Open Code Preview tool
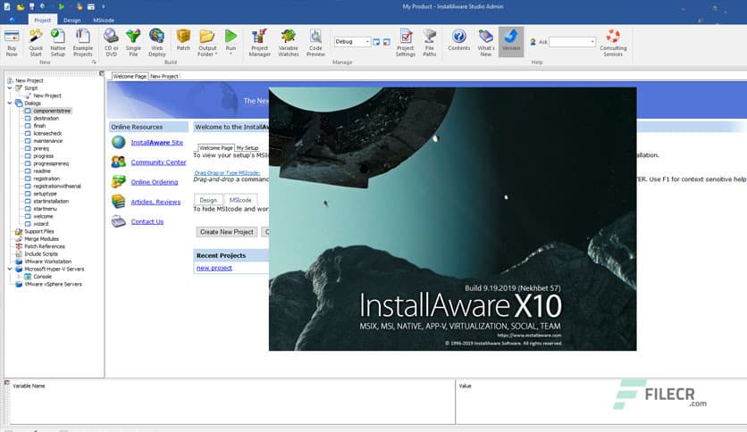 tap(315, 42)
